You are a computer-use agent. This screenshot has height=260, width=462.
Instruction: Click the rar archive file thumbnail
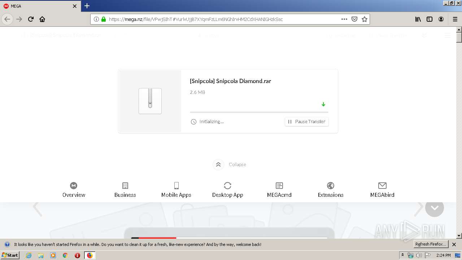click(x=150, y=101)
